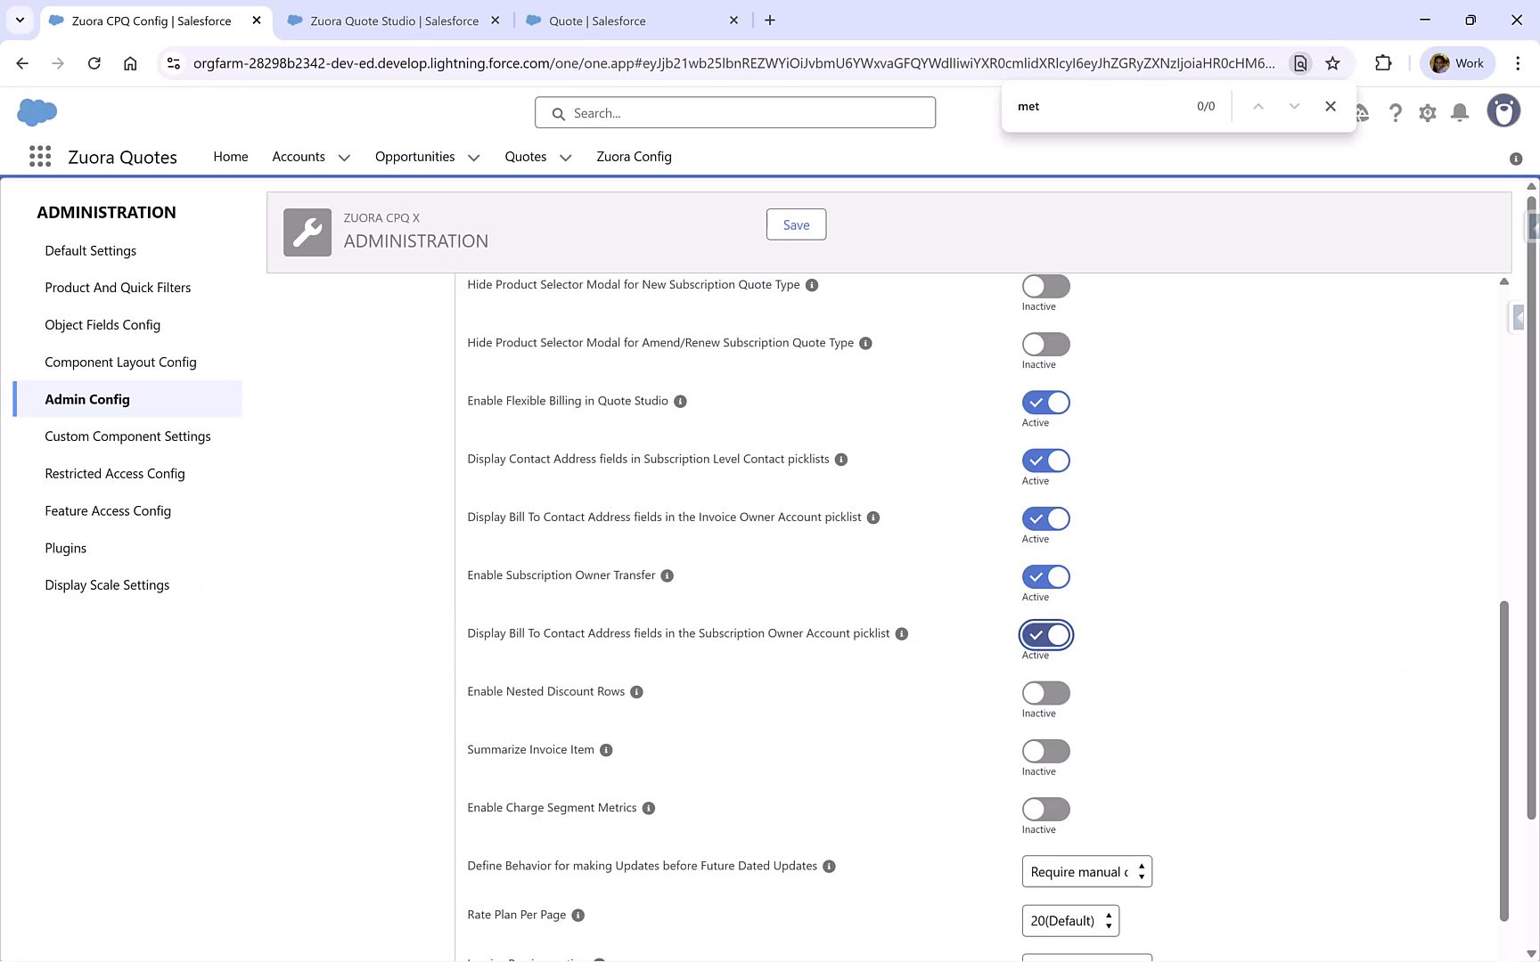Image resolution: width=1540 pixels, height=962 pixels.
Task: Open the Zuora Config menu item
Action: [x=634, y=157]
